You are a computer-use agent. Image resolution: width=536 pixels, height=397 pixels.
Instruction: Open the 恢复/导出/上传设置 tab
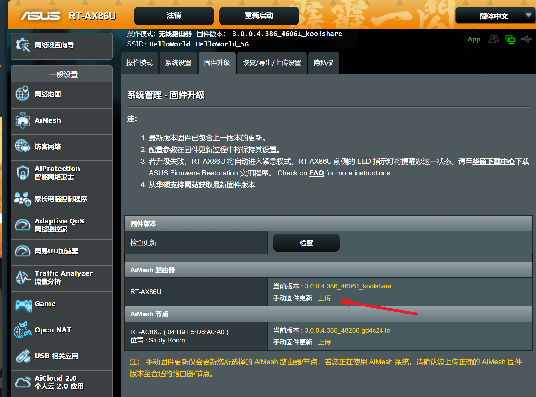272,63
